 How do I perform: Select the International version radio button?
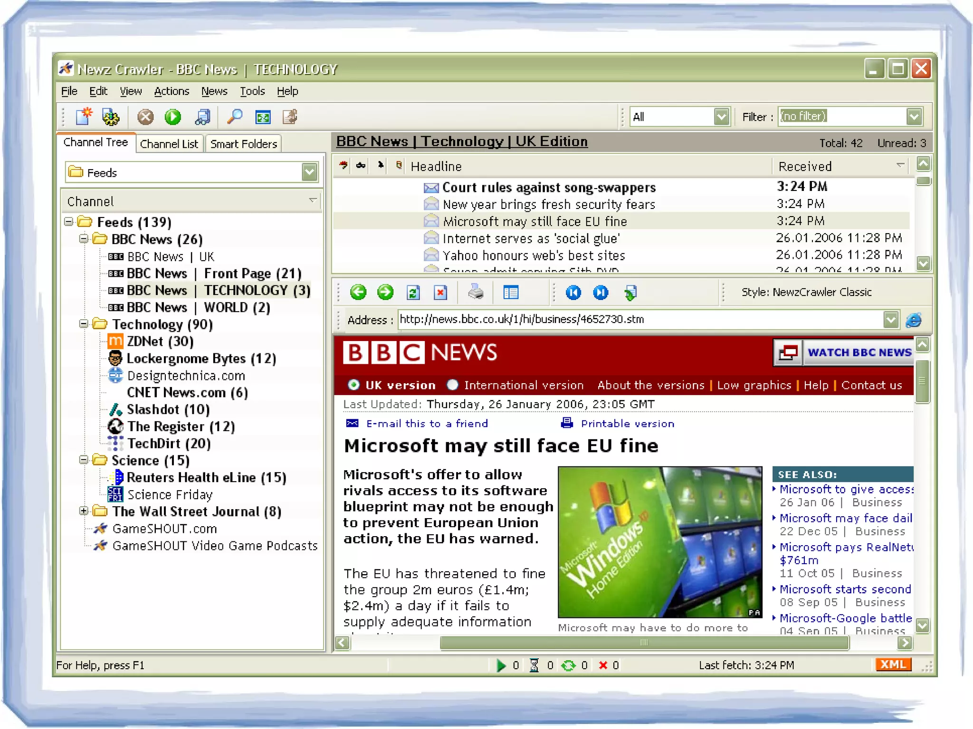point(452,385)
